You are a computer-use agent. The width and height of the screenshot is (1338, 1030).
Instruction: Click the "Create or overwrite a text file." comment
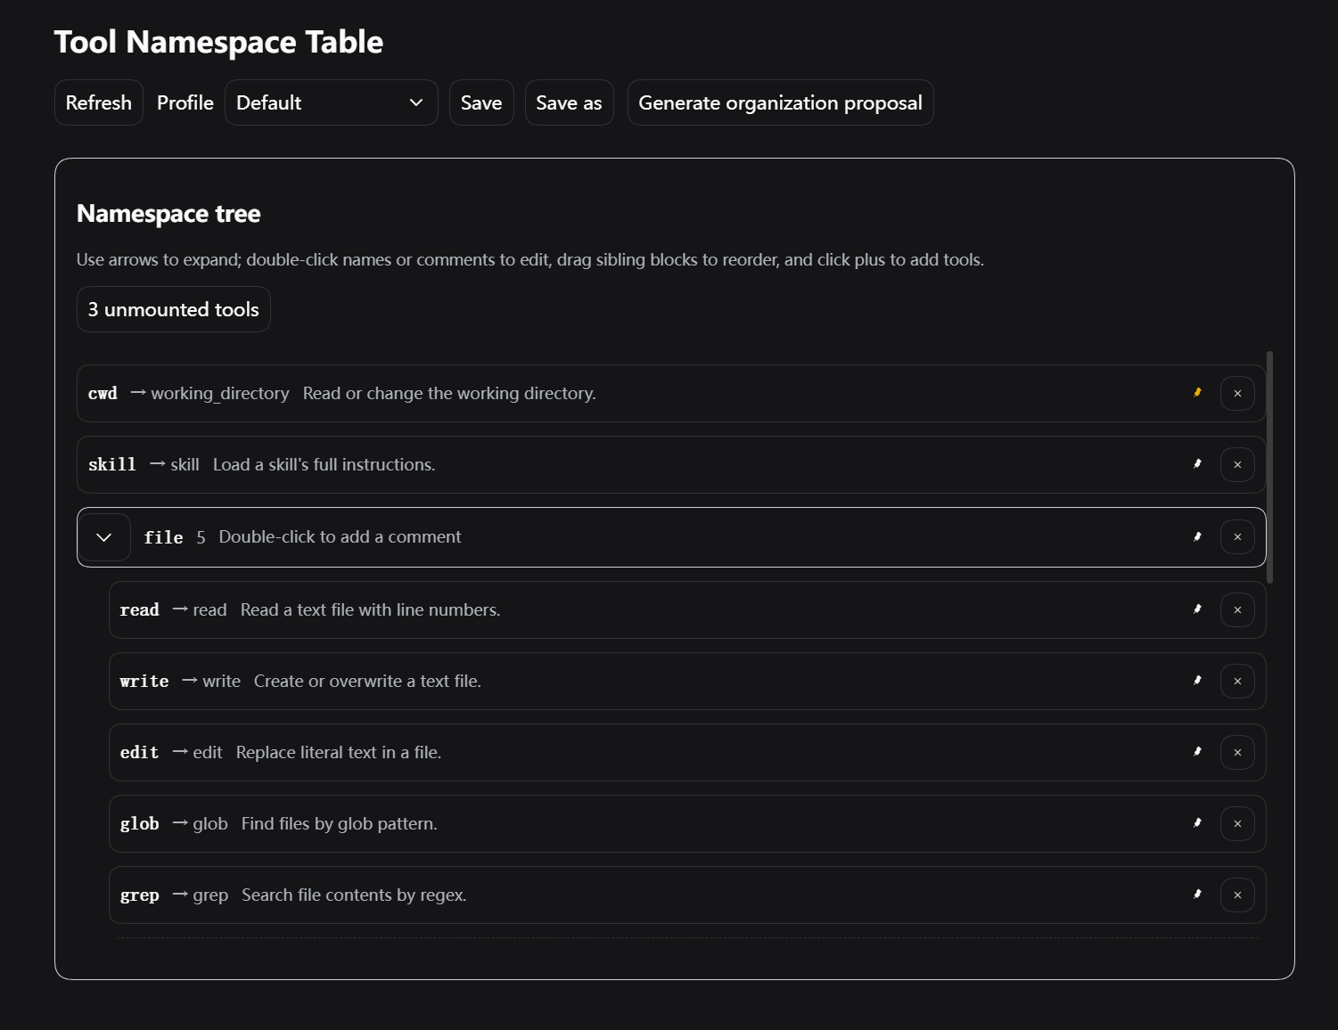pyautogui.click(x=367, y=681)
